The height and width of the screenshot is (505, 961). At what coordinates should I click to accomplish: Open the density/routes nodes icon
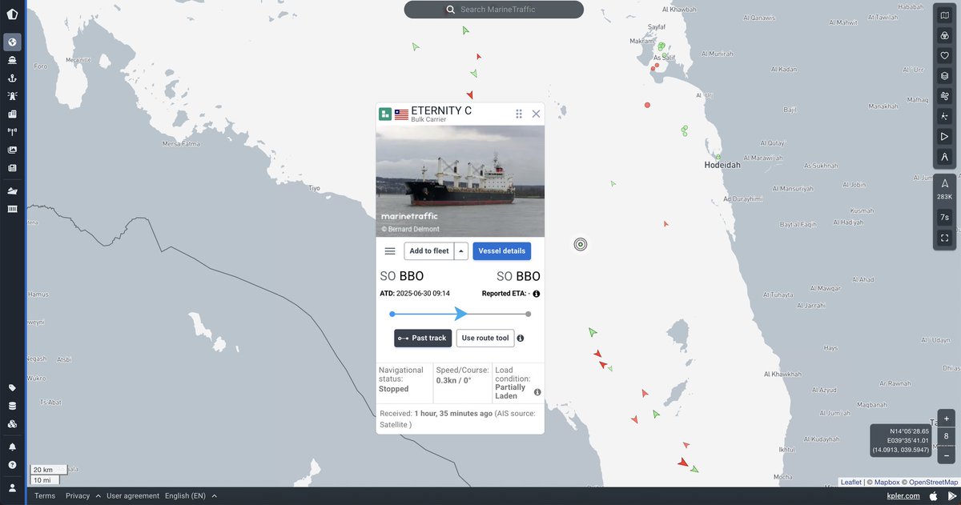(x=945, y=117)
